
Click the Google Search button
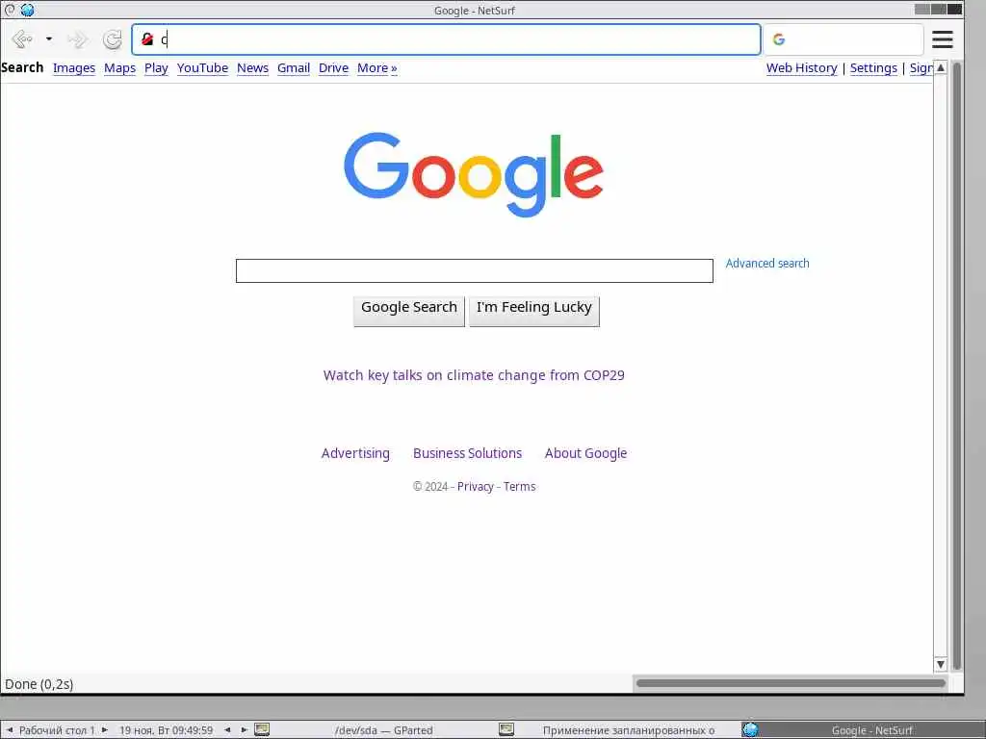point(408,311)
